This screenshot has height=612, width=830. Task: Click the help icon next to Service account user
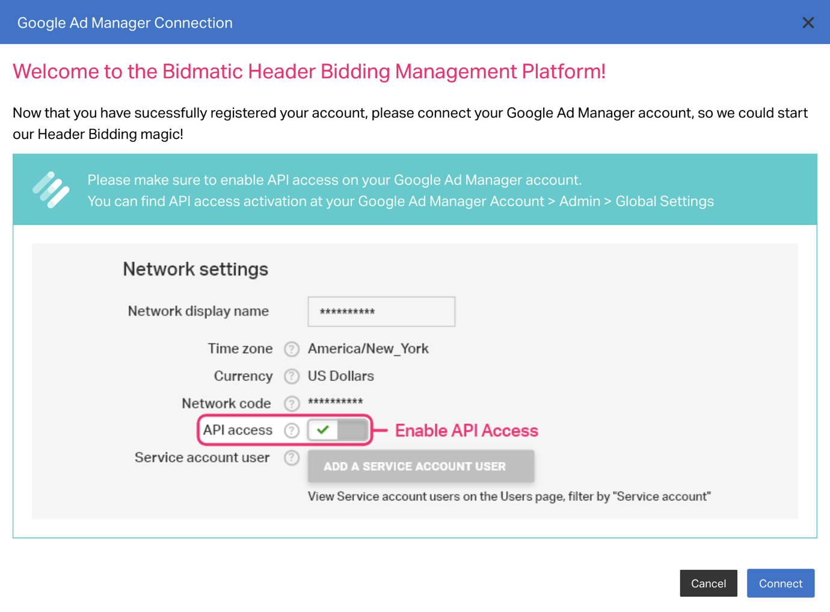point(292,458)
